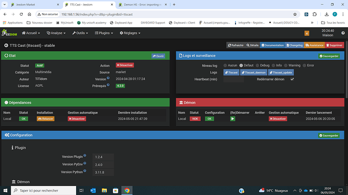Viewport: 348px width, 195px height.
Task: Click the Chrome icon in the taskbar
Action: 127,190
